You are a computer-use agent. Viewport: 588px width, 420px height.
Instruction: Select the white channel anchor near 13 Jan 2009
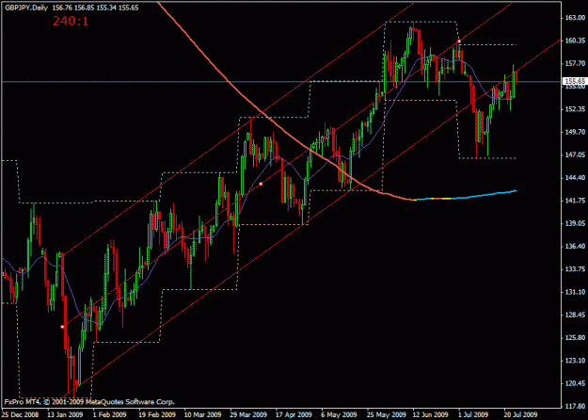click(x=63, y=327)
